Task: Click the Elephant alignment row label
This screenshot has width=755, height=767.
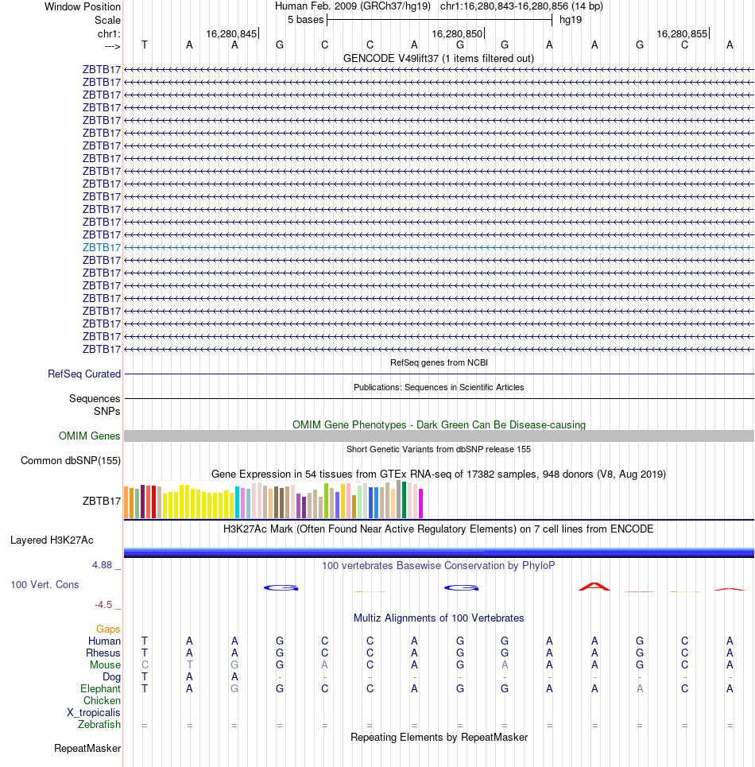Action: pyautogui.click(x=100, y=689)
